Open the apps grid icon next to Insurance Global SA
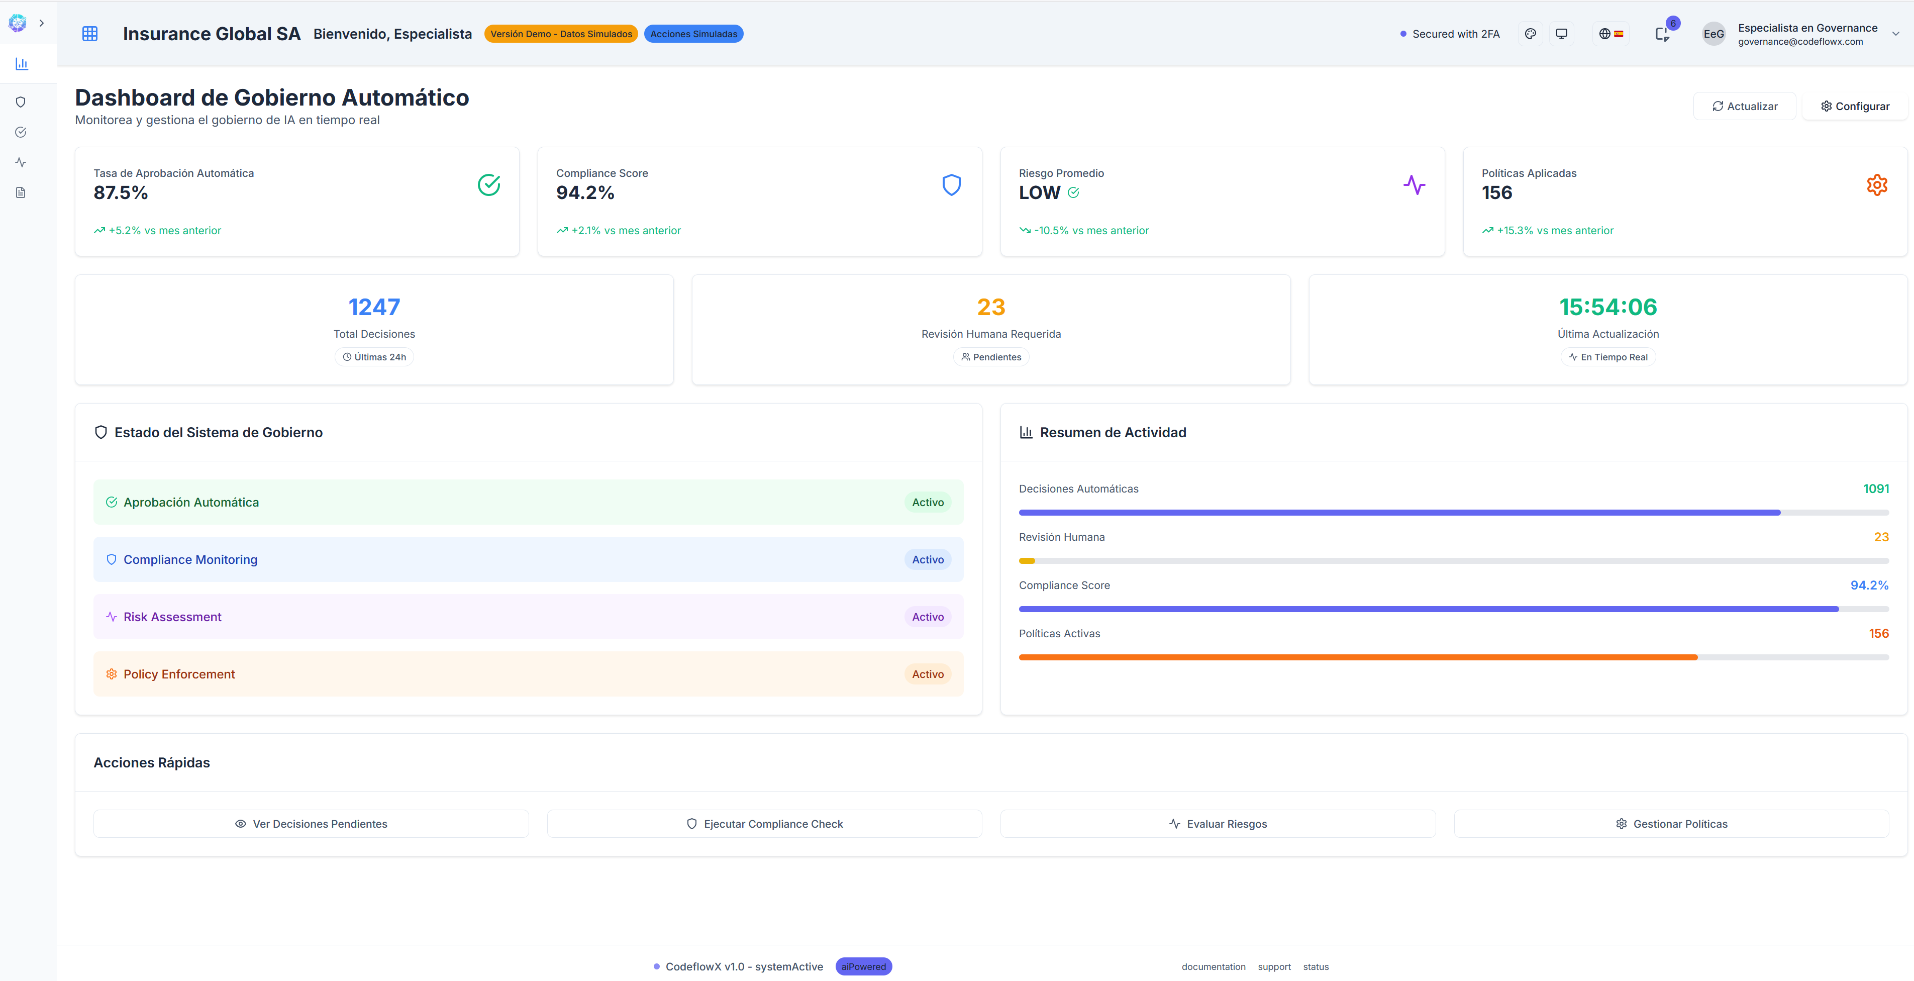The height and width of the screenshot is (981, 1914). pyautogui.click(x=90, y=34)
